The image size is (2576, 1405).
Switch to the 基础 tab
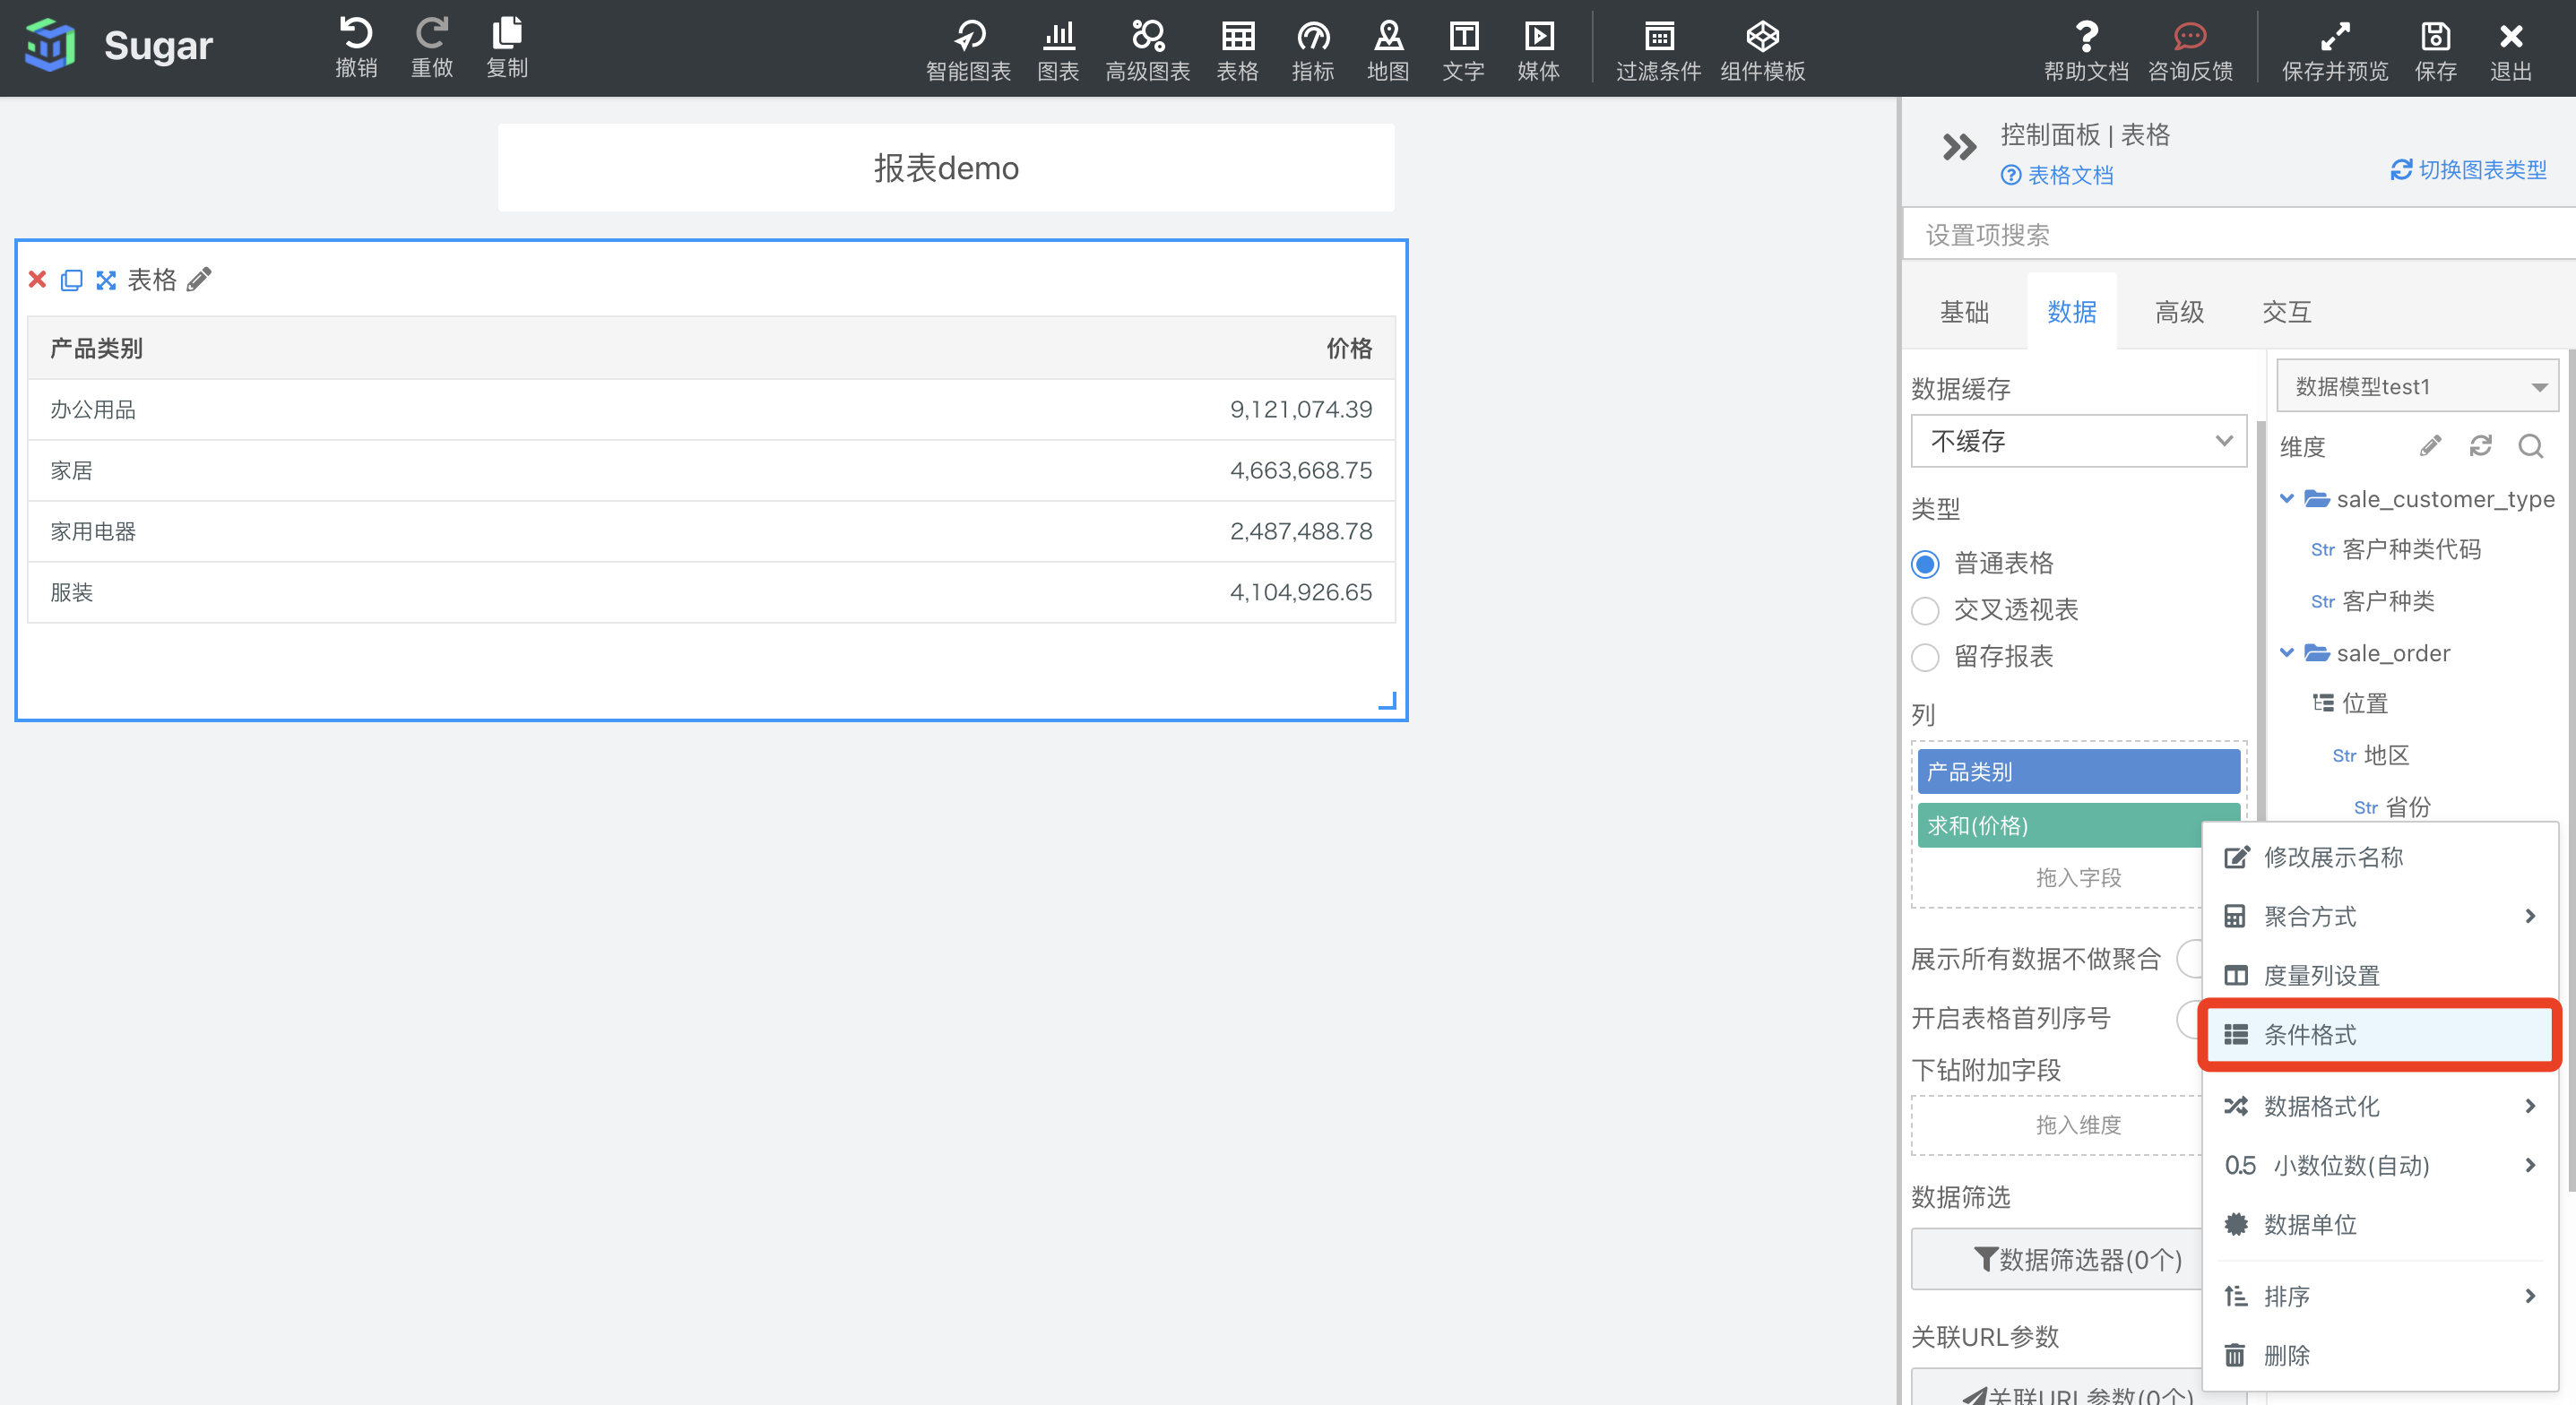coord(1964,312)
